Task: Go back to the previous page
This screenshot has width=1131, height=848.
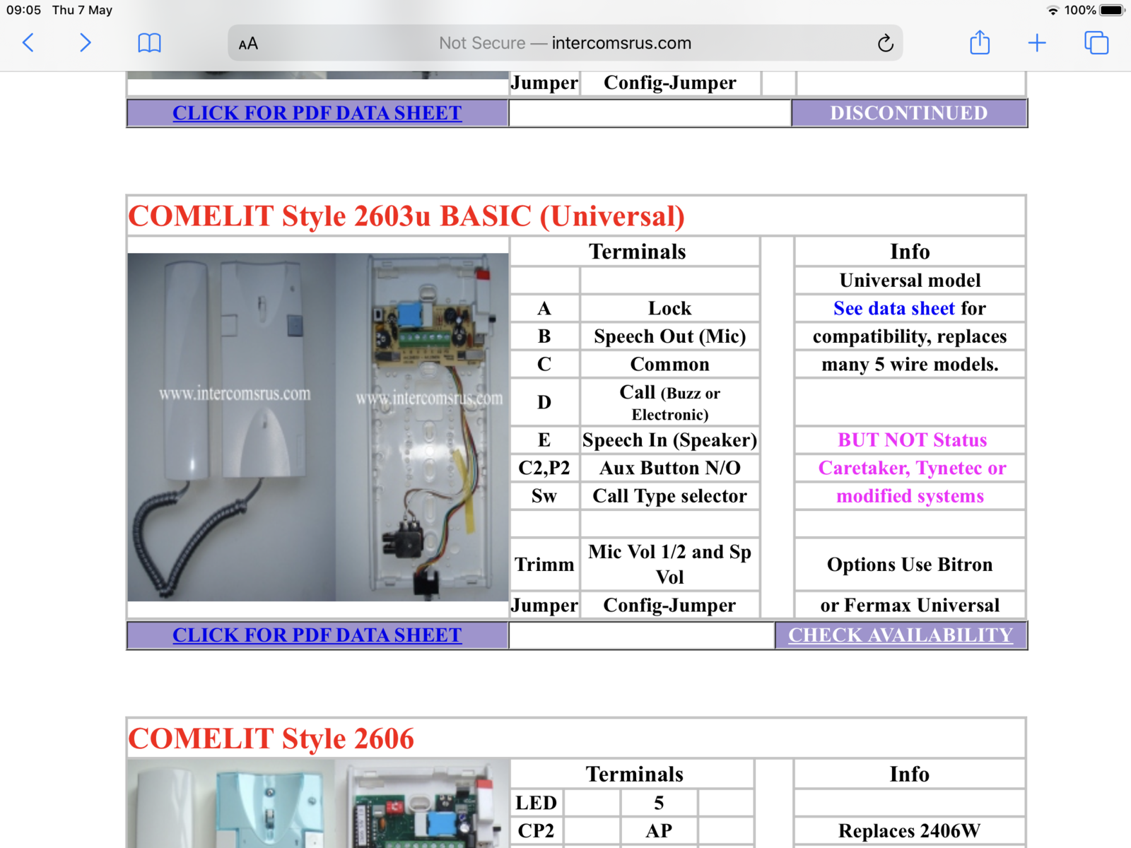Action: tap(28, 42)
